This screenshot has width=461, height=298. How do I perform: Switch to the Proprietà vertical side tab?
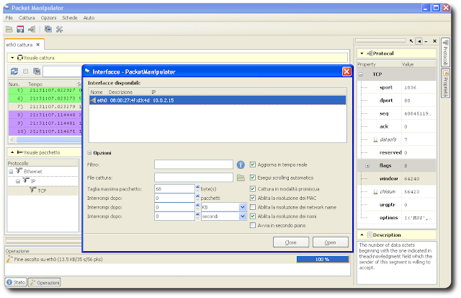coord(445,83)
